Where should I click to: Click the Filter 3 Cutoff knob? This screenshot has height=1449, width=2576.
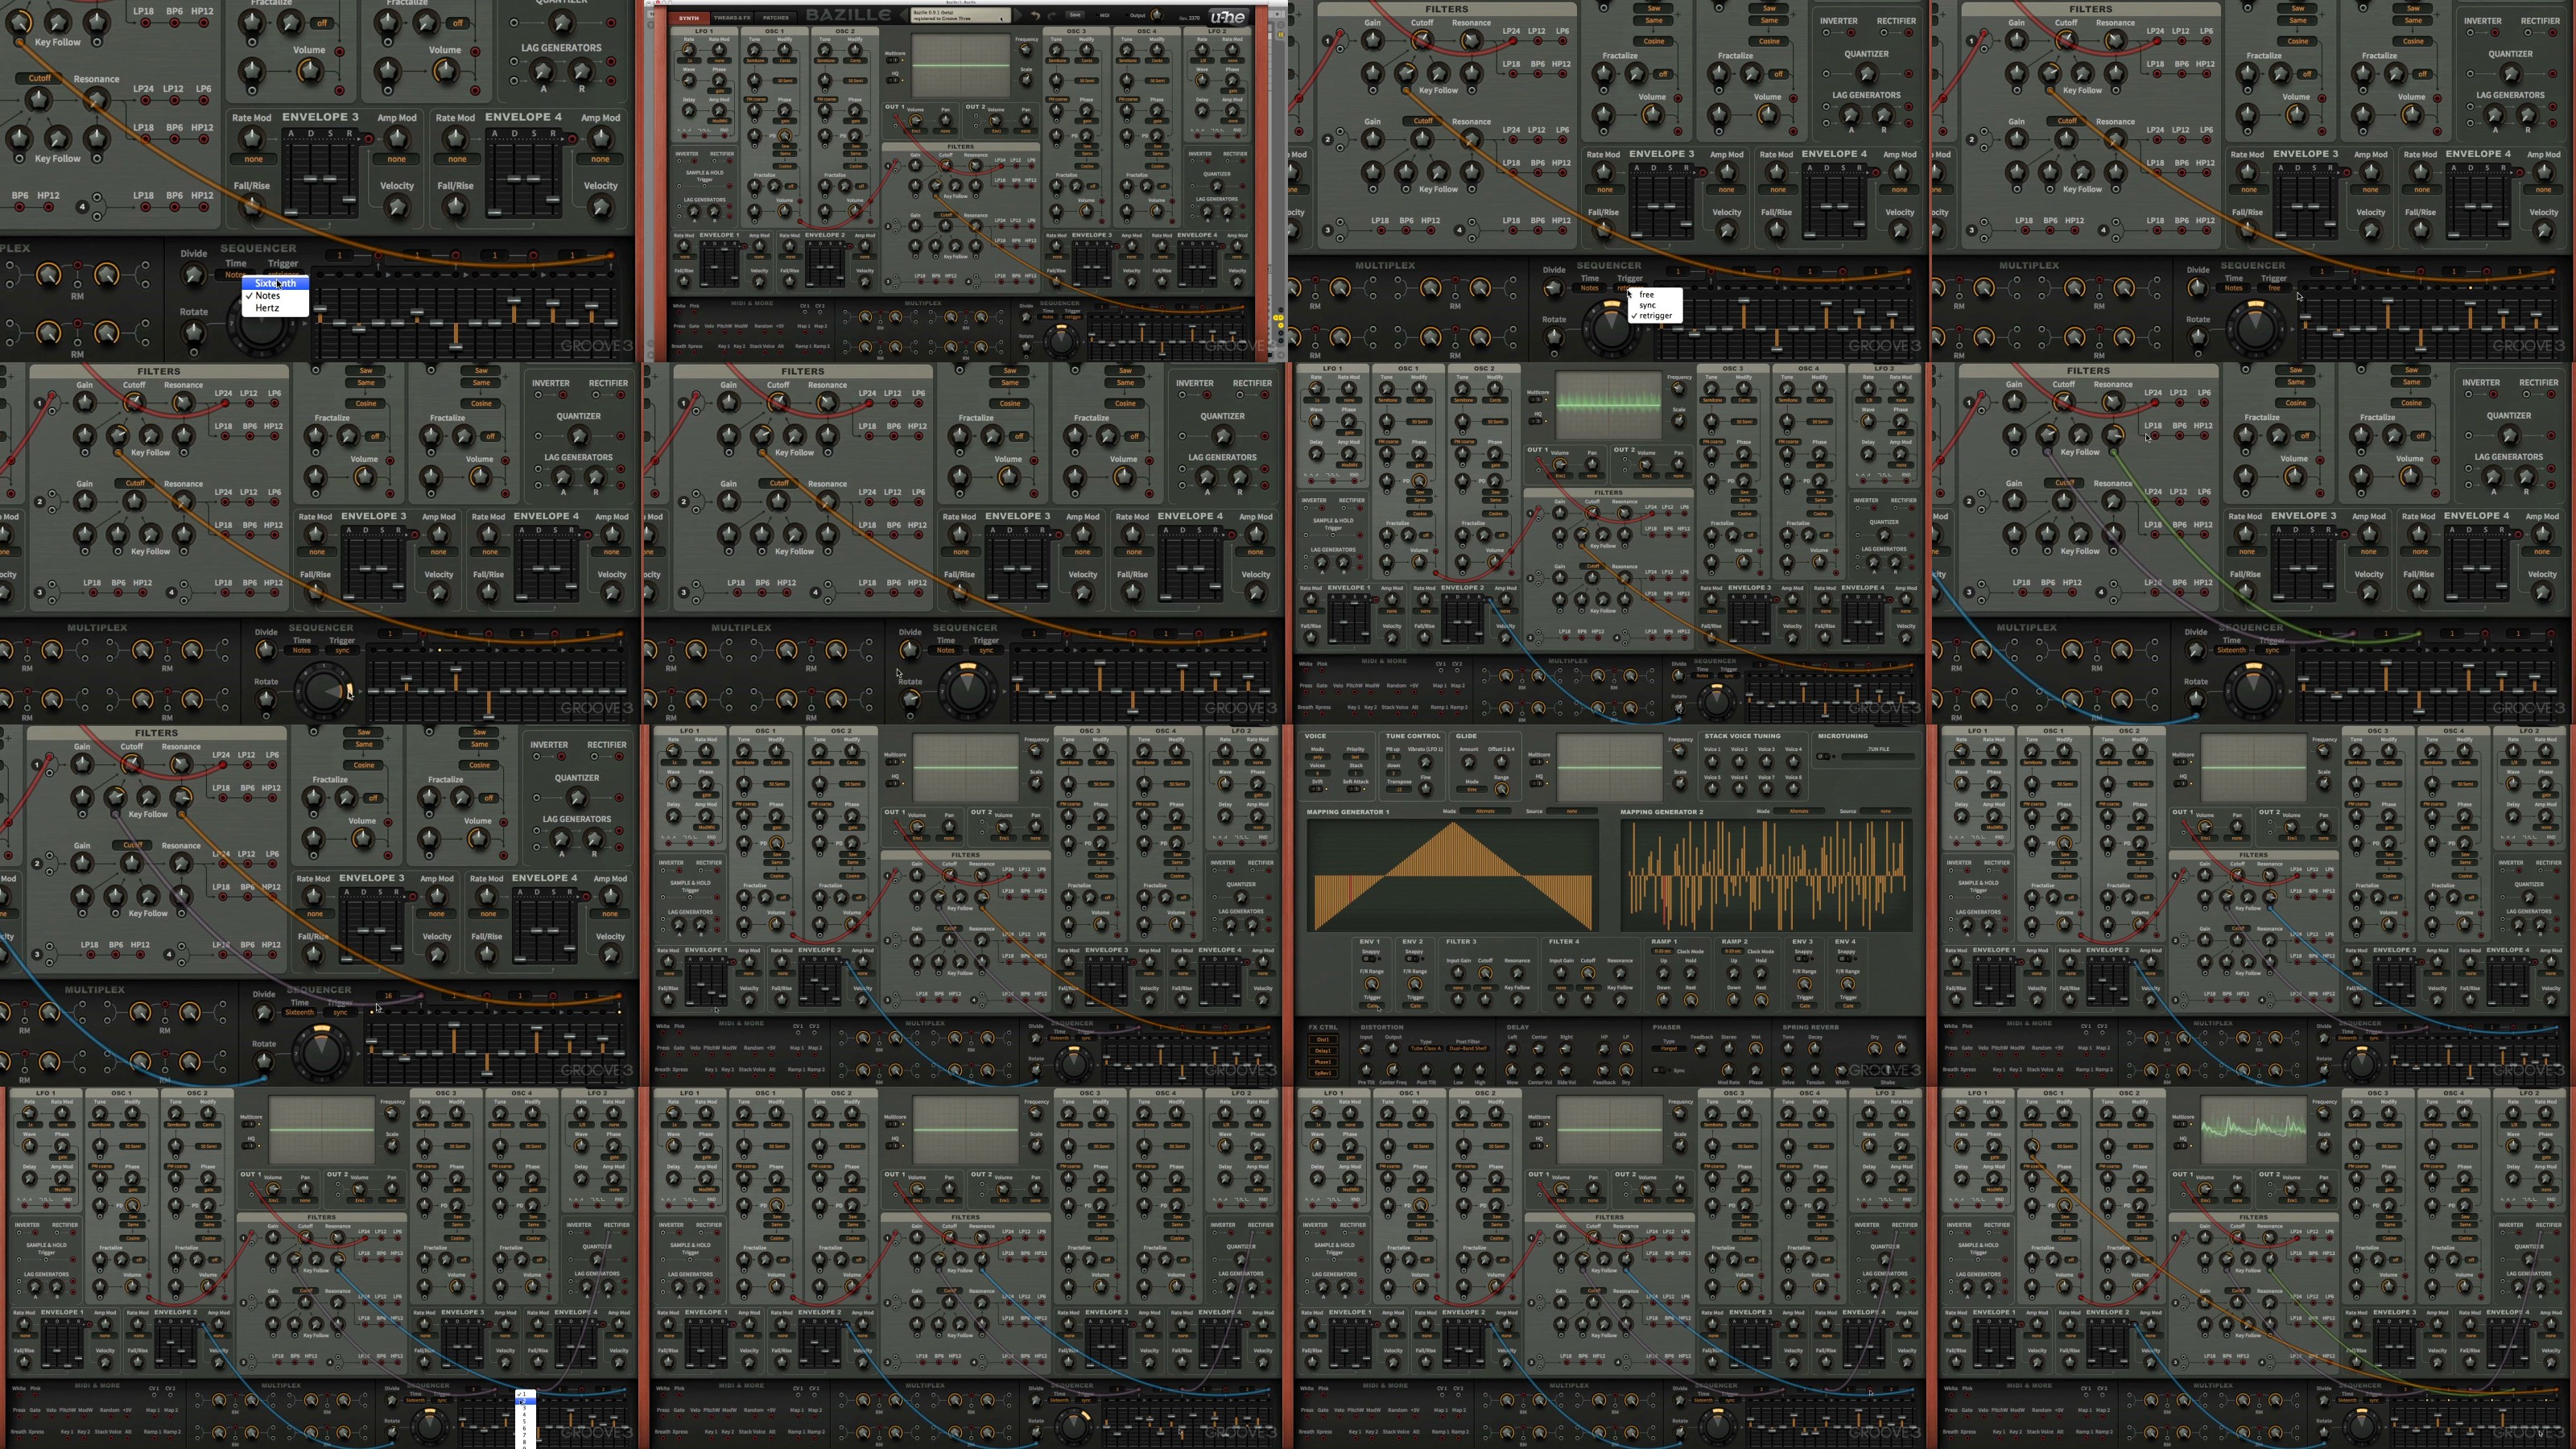point(1486,973)
